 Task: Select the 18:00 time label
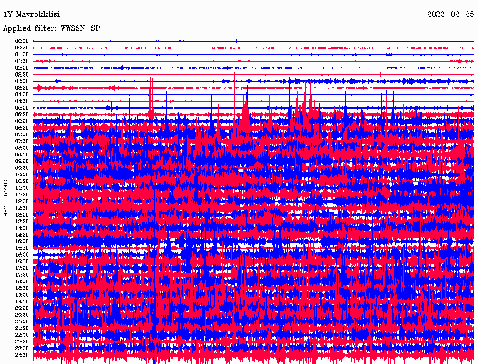point(22,282)
